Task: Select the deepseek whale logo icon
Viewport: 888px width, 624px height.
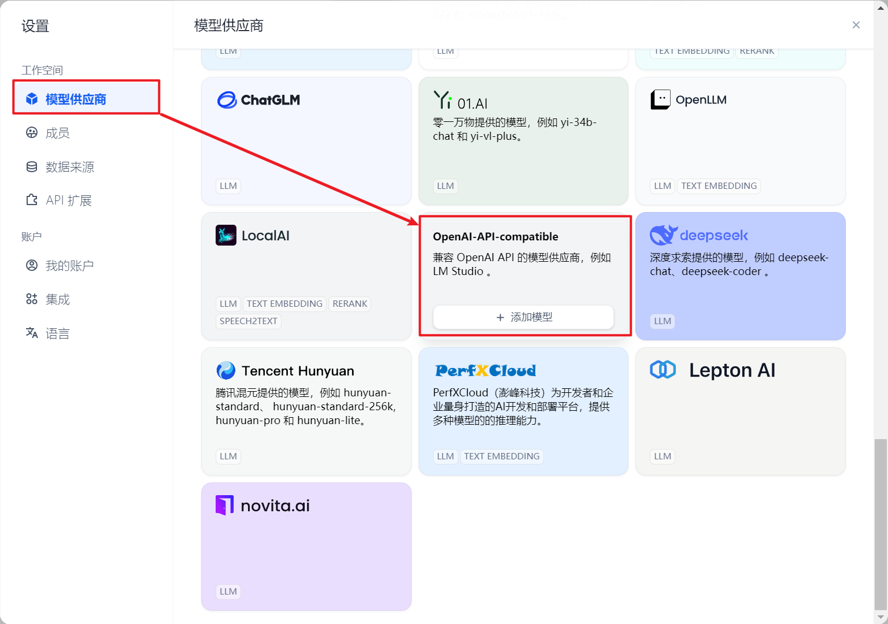Action: tap(663, 235)
